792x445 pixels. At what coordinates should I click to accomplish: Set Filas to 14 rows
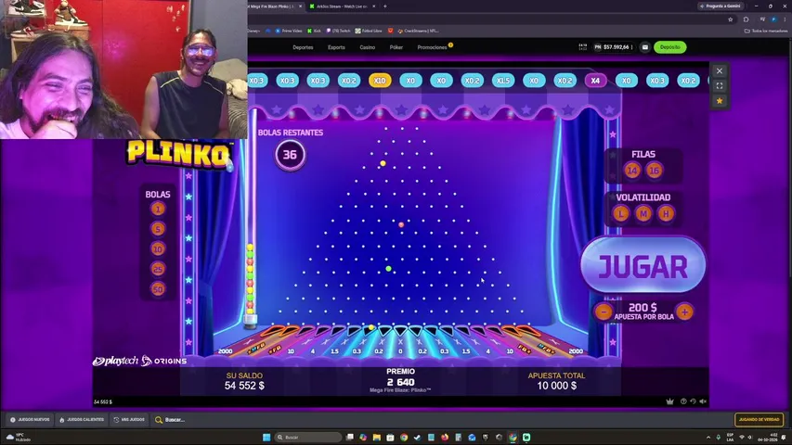[x=632, y=171]
